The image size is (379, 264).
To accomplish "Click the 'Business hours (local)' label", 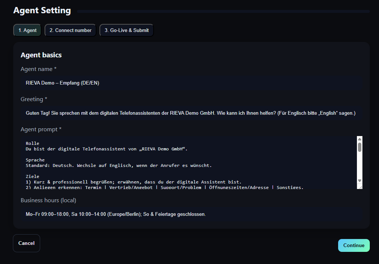I will tap(48, 200).
